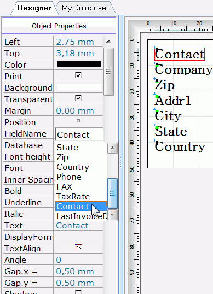Select the Contact field on the label
The image size is (213, 294).
tap(180, 54)
